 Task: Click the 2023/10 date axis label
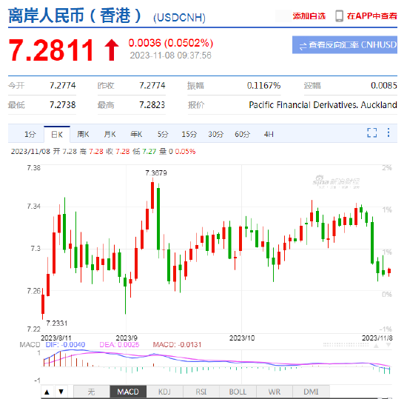pyautogui.click(x=242, y=338)
